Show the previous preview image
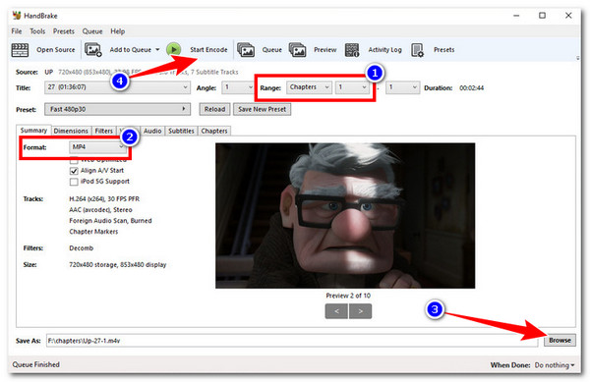 (x=336, y=311)
